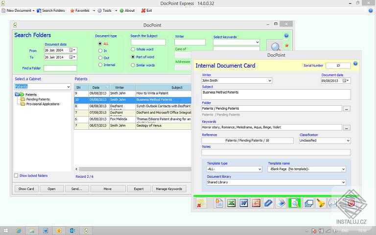
Task: Click the Word icon in the card toolbar
Action: (x=244, y=203)
